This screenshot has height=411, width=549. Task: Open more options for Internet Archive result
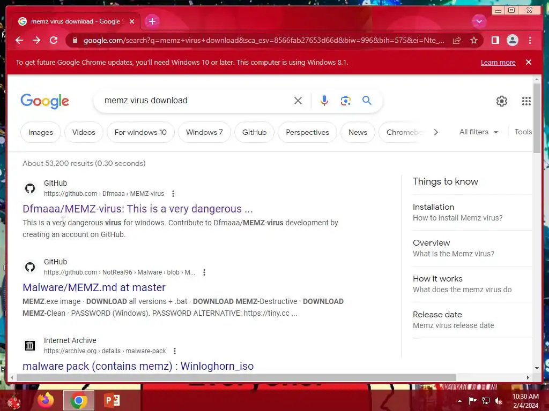click(x=175, y=351)
